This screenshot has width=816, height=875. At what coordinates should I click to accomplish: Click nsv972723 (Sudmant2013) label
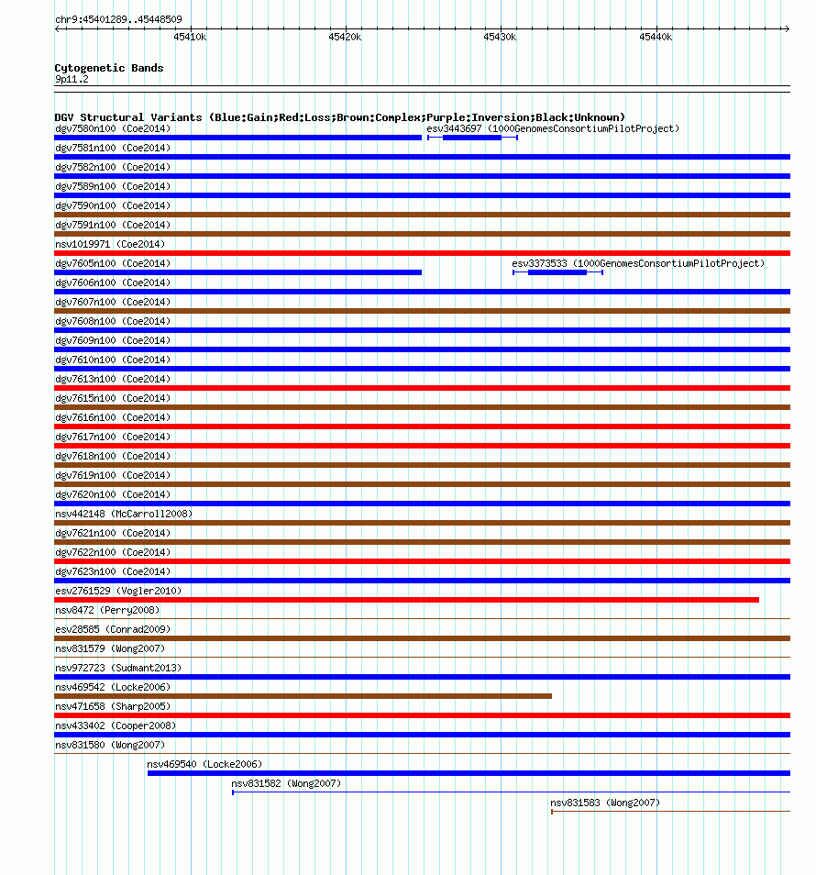click(118, 668)
